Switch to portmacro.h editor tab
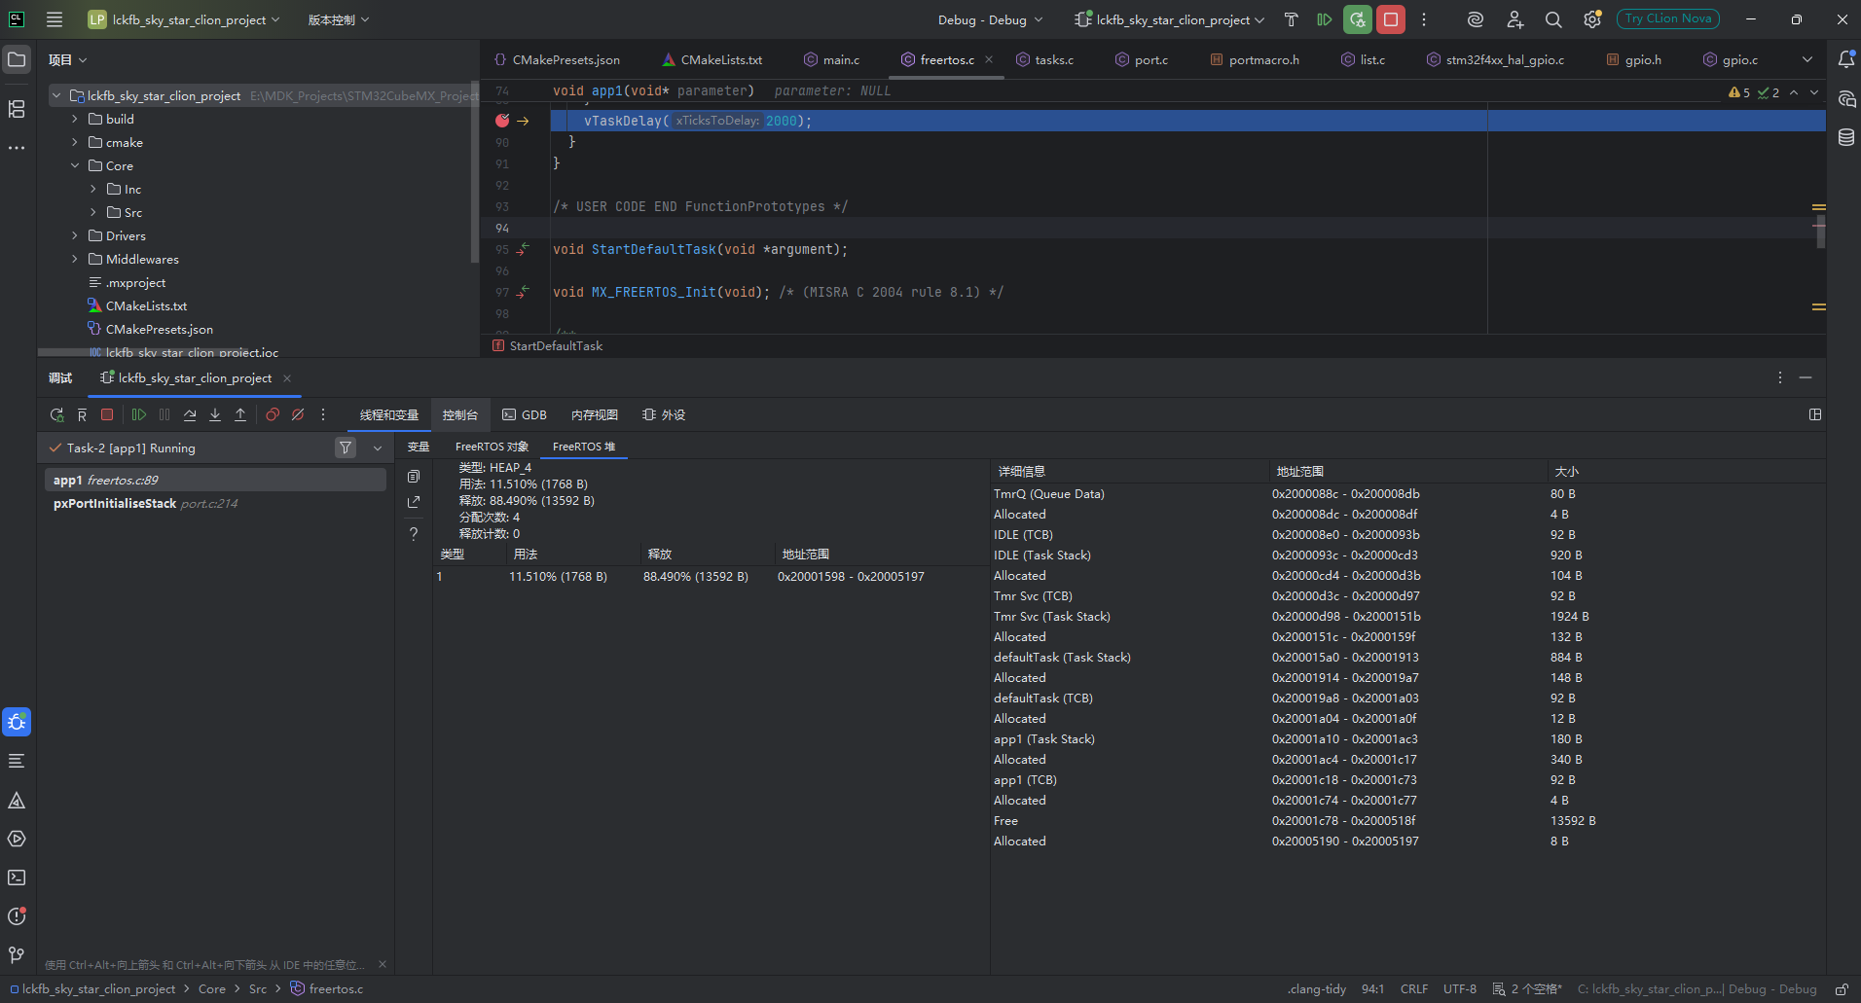1861x1003 pixels. (x=1255, y=59)
